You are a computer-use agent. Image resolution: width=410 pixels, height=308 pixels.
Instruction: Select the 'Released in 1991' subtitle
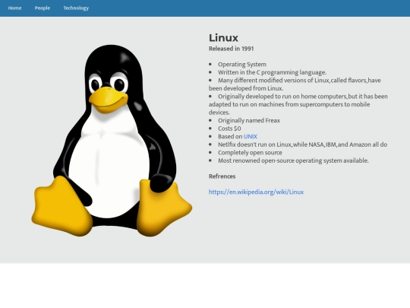click(231, 49)
